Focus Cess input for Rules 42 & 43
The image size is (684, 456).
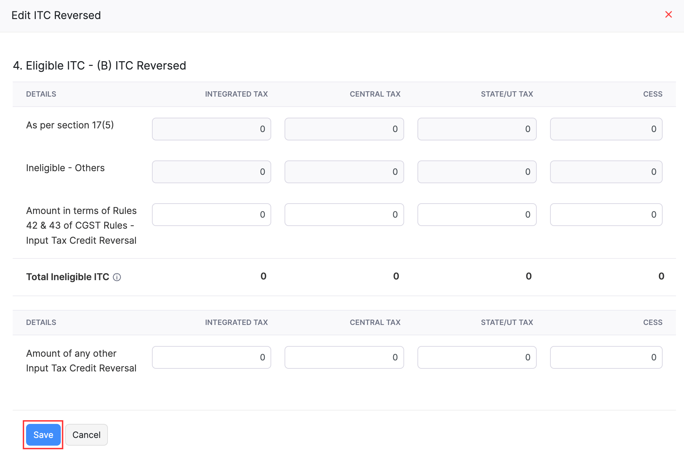point(606,215)
